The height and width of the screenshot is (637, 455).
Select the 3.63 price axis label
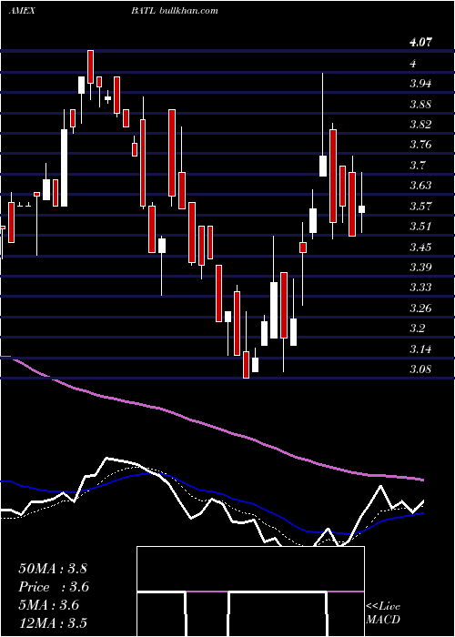[x=420, y=186]
